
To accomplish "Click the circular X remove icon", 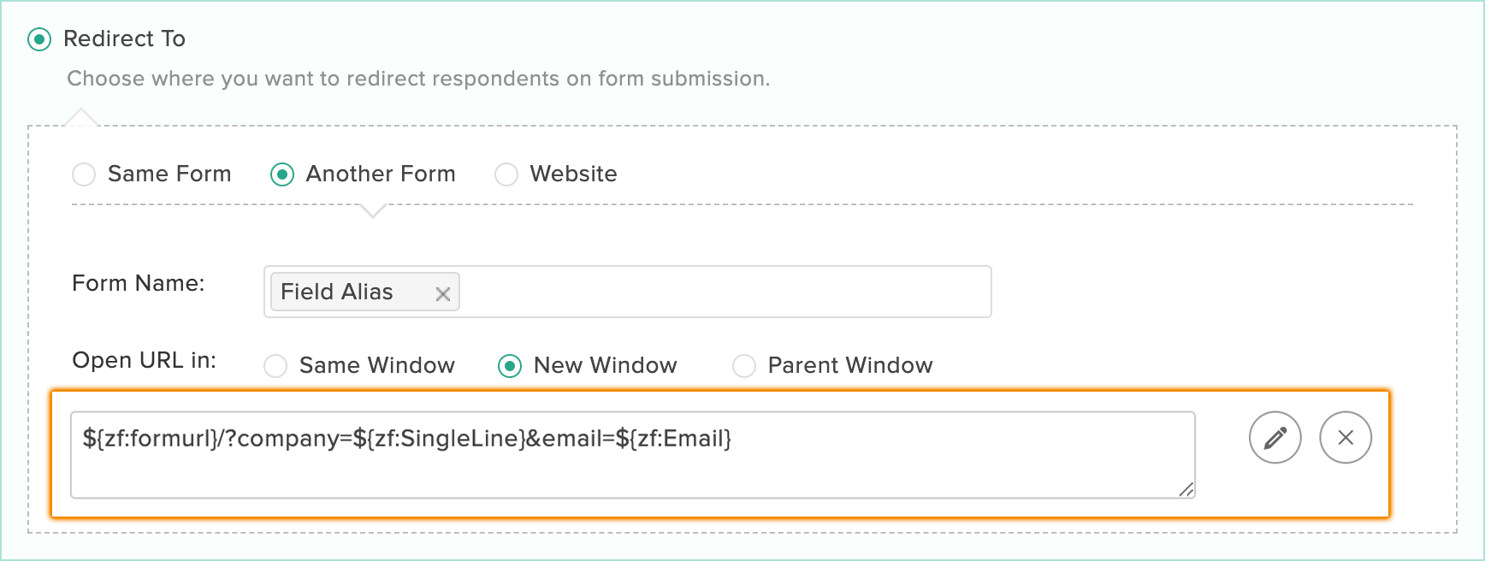I will (1346, 438).
